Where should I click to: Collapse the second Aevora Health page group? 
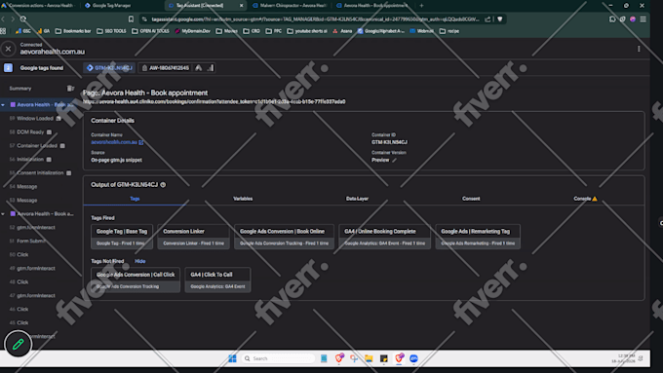3,214
